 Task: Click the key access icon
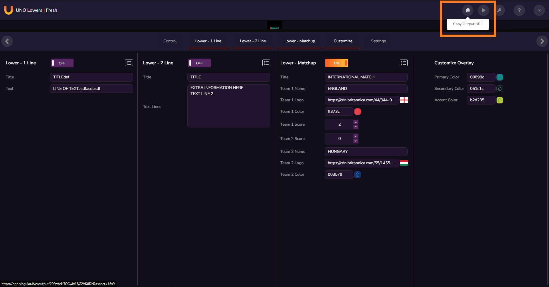click(499, 10)
